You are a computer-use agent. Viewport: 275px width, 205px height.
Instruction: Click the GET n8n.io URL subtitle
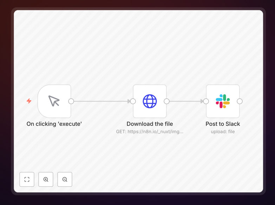click(150, 132)
